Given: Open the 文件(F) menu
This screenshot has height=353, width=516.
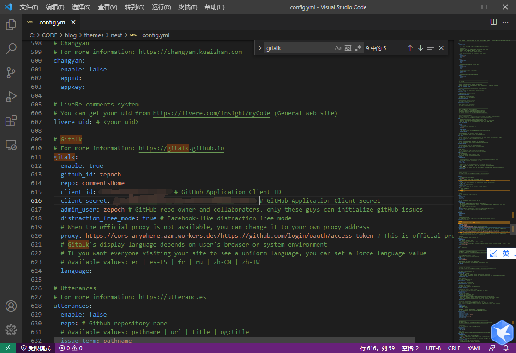Looking at the screenshot, I should tap(29, 7).
